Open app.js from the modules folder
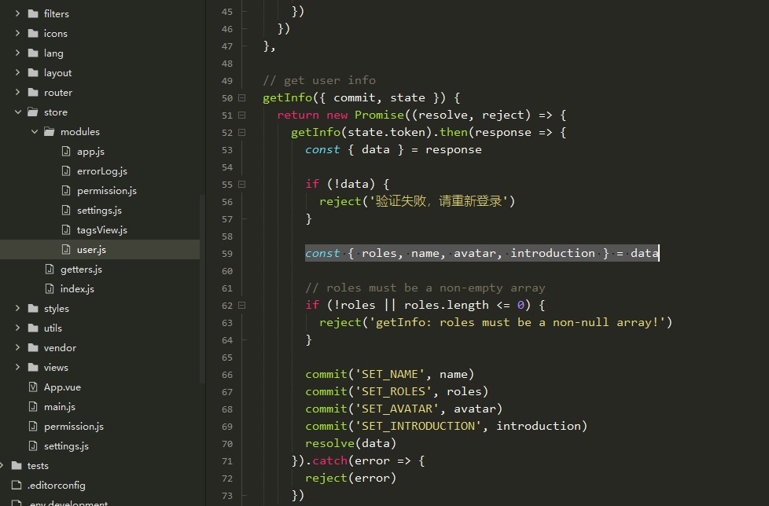This screenshot has width=769, height=506. click(88, 151)
